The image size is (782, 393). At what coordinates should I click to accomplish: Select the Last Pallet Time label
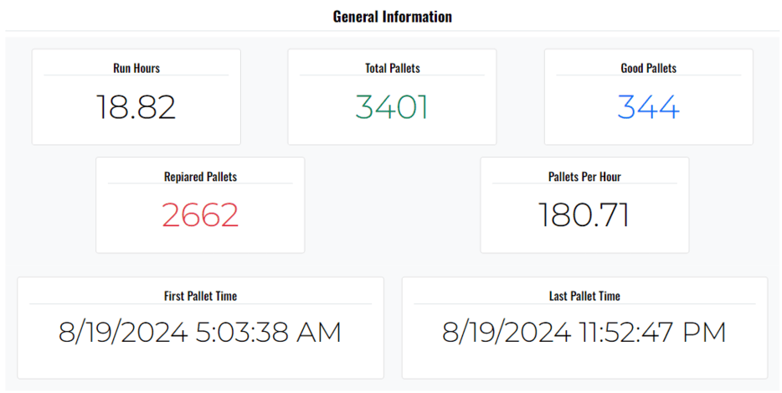coord(584,296)
